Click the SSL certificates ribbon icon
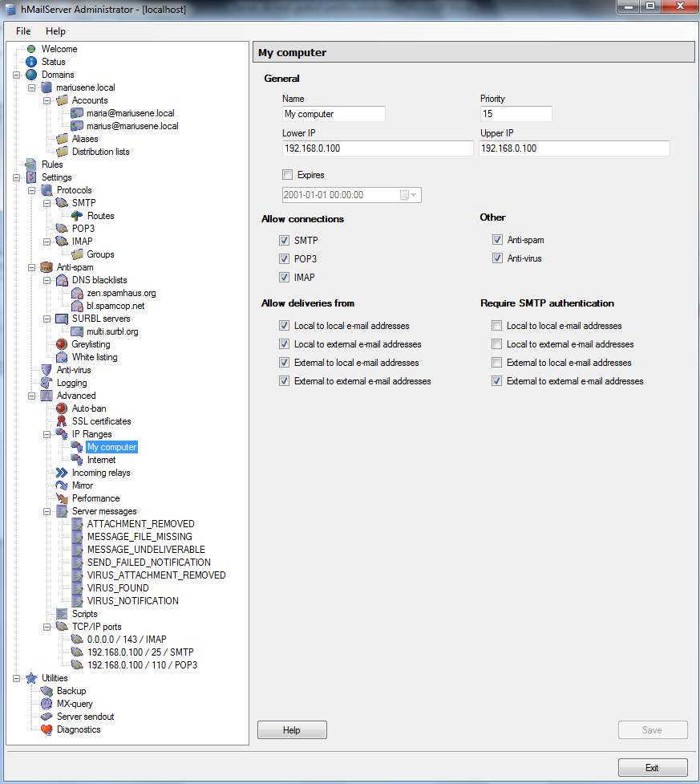 click(x=62, y=421)
